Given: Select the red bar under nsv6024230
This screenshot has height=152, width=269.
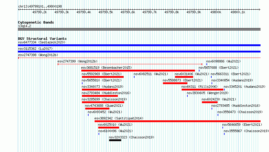Looking at the screenshot, I should (x=210, y=102).
